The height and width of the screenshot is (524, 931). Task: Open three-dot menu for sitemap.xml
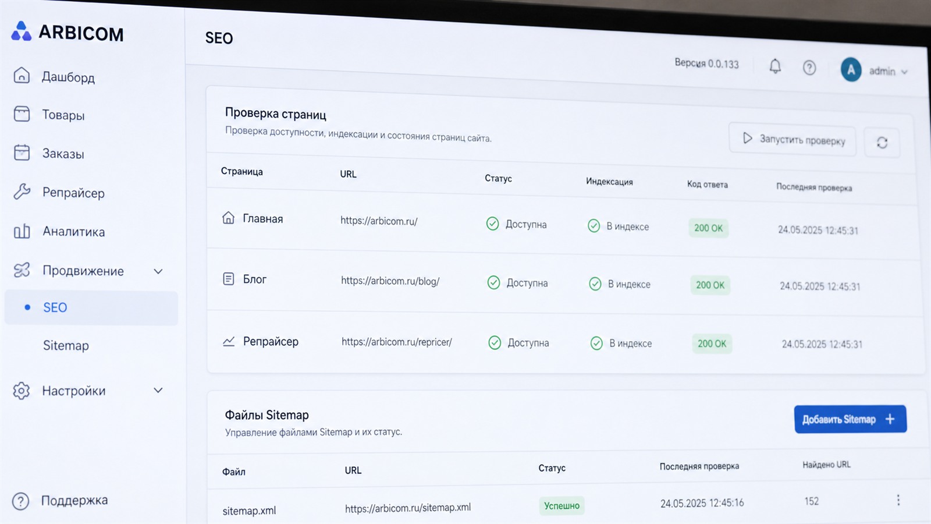point(898,500)
